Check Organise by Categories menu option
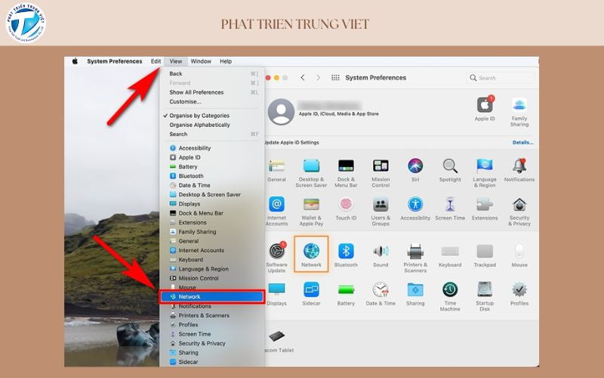 (x=199, y=116)
